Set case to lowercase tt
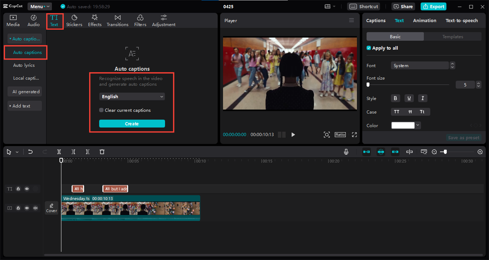 (x=410, y=112)
